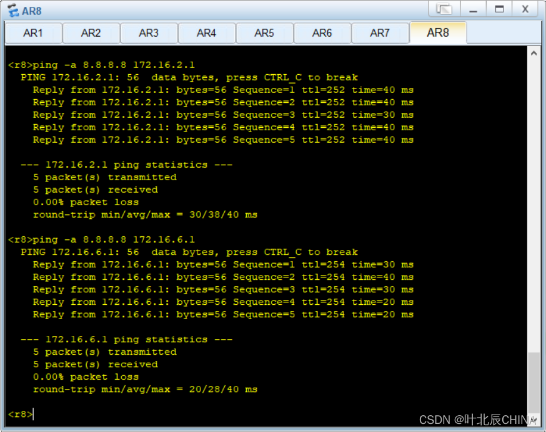Go to the AR5 tab

coord(264,33)
